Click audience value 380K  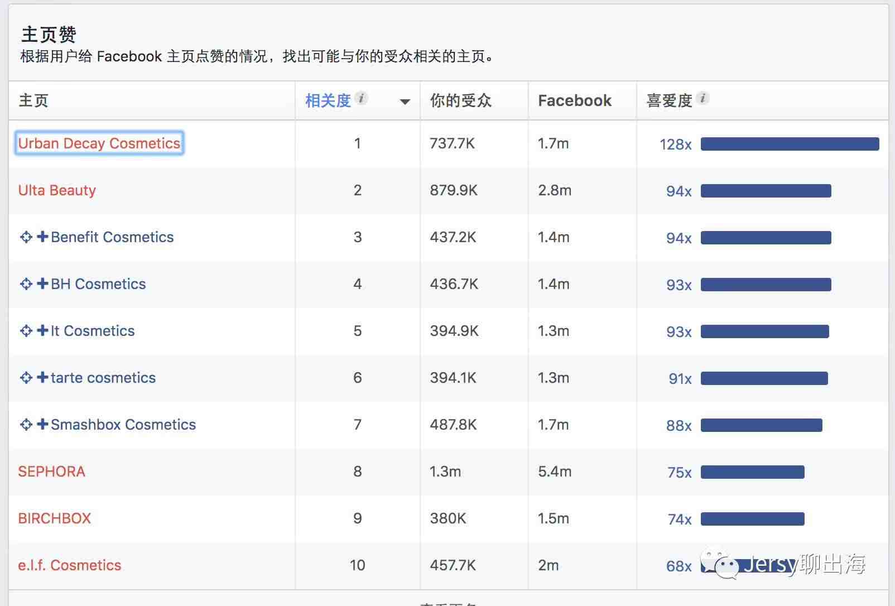pyautogui.click(x=448, y=518)
